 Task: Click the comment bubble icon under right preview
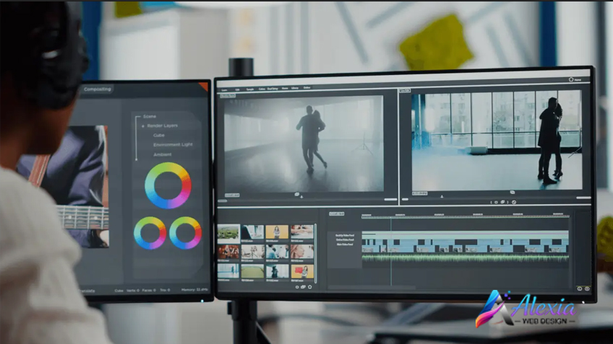[x=512, y=193]
